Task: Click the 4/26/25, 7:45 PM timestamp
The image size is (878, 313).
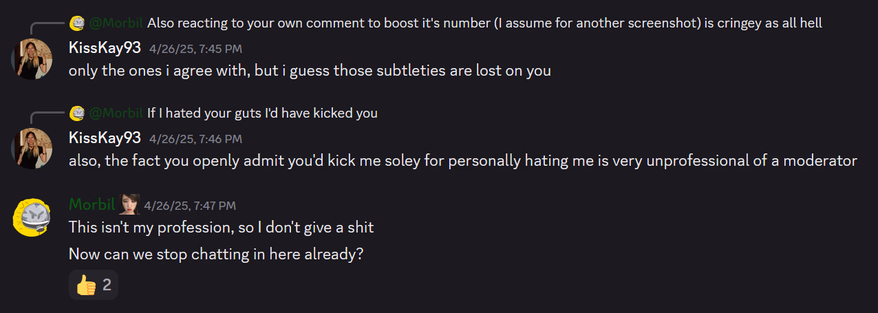Action: click(x=195, y=49)
